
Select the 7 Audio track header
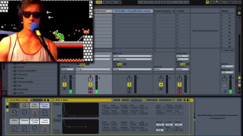pos(183,11)
